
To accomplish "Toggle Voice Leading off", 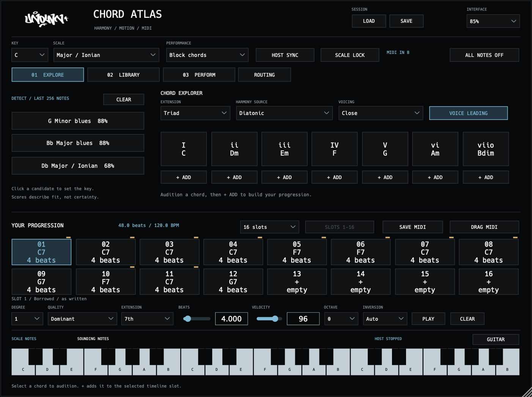I will (x=468, y=113).
